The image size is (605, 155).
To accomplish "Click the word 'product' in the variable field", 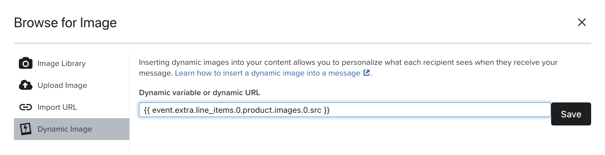I will coord(257,110).
